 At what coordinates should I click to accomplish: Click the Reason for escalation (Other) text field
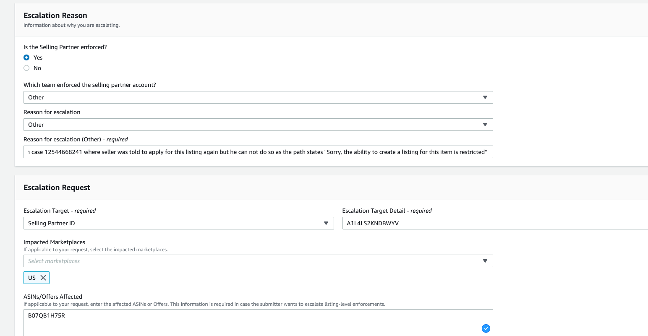click(x=258, y=152)
